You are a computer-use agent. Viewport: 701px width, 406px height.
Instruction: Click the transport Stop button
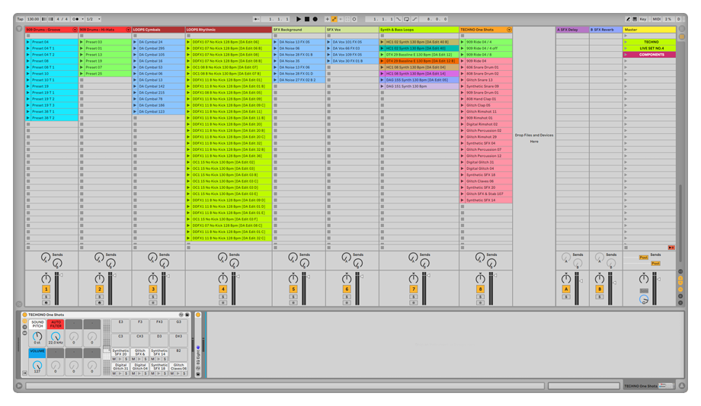coord(306,19)
